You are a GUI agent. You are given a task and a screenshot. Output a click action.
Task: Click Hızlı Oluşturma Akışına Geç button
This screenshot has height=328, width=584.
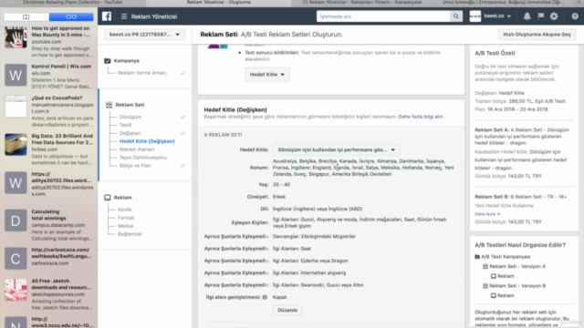[x=537, y=35]
